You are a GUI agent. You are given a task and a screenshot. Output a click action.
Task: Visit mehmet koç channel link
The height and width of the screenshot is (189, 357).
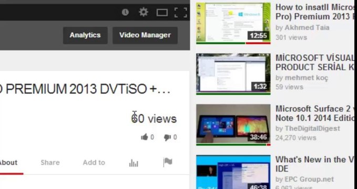pos(307,78)
